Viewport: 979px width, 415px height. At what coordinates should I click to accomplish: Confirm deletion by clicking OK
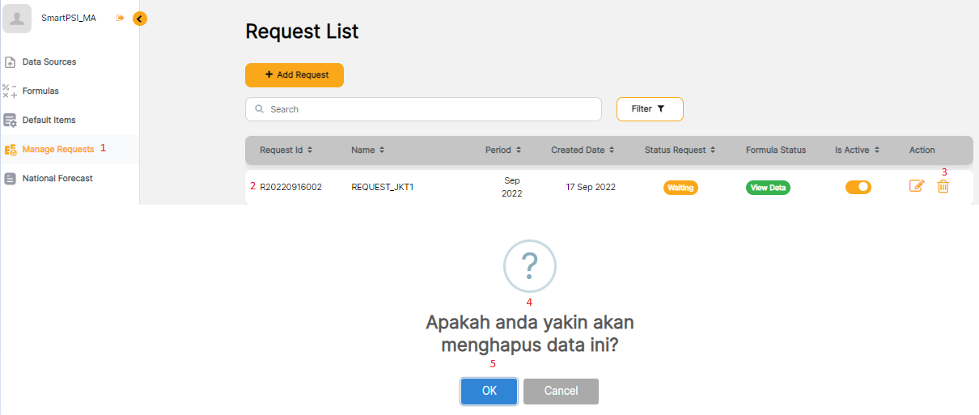click(489, 391)
